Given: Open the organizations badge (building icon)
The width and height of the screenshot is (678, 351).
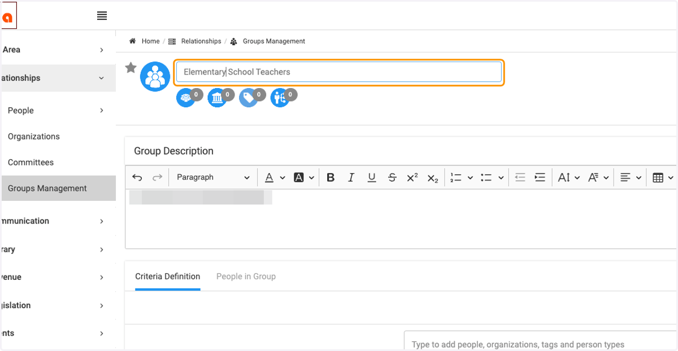Looking at the screenshot, I should point(217,98).
